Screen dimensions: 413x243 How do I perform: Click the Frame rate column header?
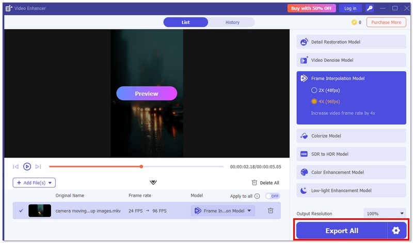[x=139, y=196]
